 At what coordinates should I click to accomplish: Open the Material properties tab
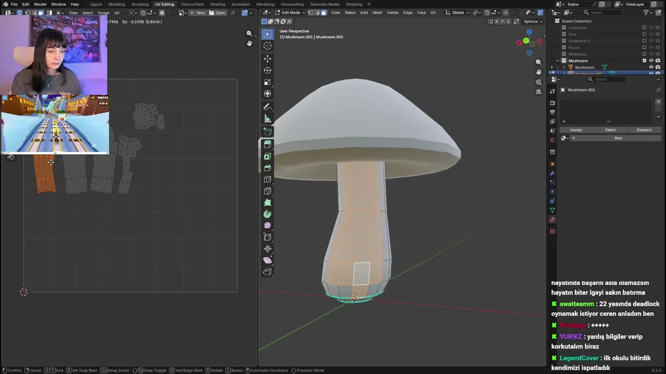(553, 219)
